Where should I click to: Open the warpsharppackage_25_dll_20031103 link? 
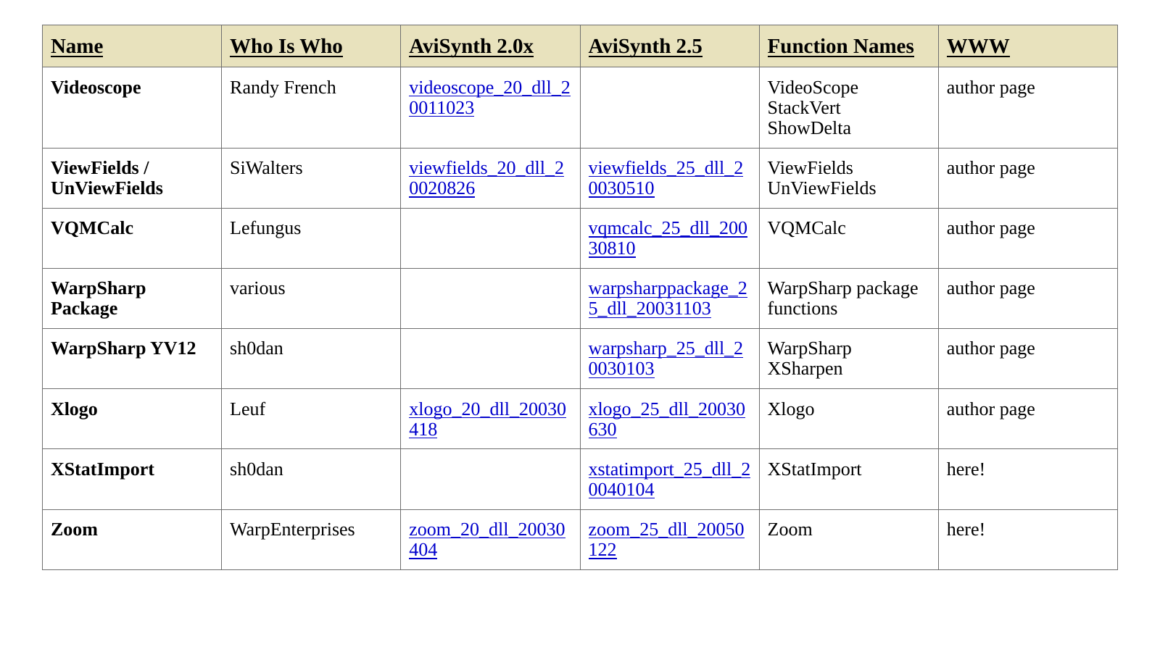click(x=668, y=298)
